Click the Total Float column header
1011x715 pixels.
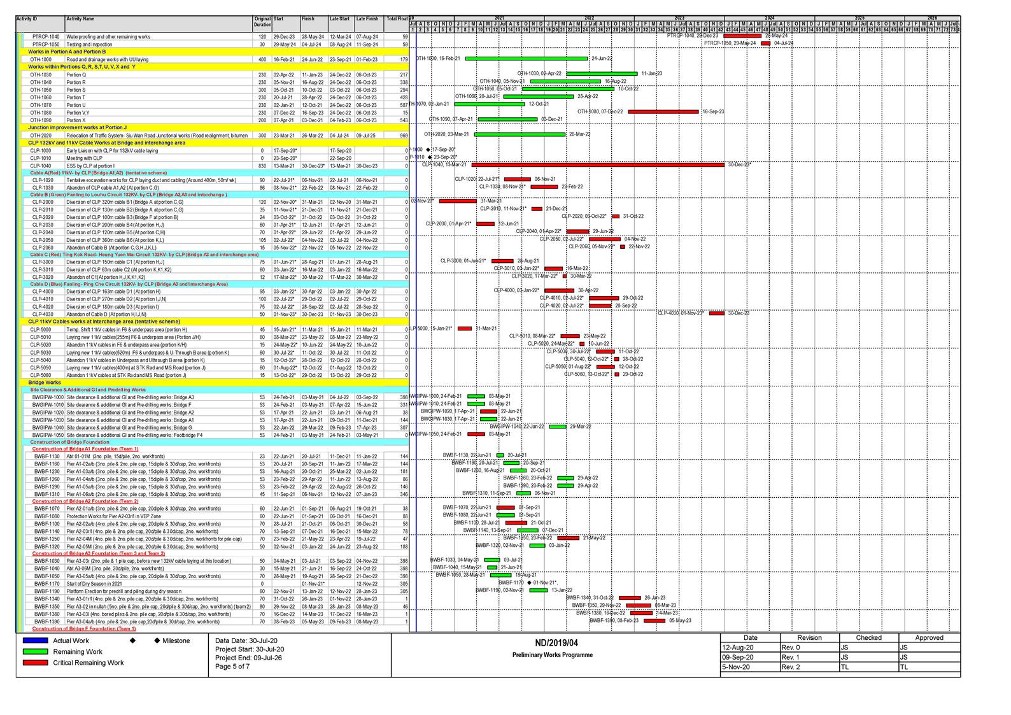click(396, 24)
